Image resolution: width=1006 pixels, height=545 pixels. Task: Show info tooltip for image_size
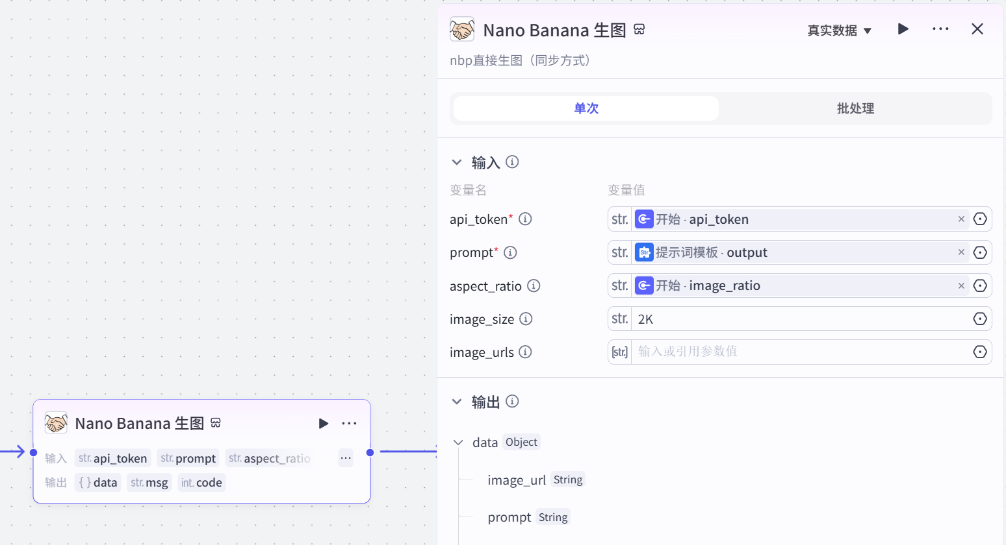click(x=526, y=319)
